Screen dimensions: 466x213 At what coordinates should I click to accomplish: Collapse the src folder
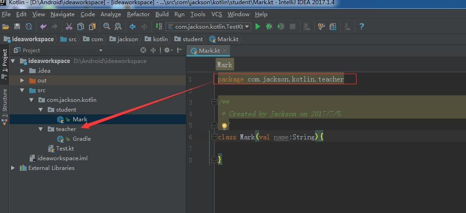click(22, 90)
